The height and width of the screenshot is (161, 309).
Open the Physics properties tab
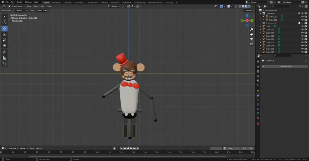pos(258,104)
